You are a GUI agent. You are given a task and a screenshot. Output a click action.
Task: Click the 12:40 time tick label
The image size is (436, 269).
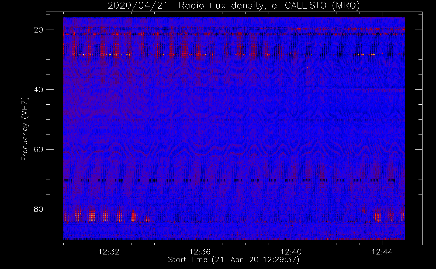291,252
